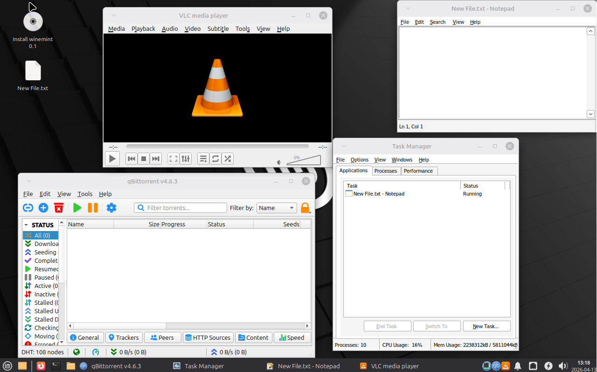Open the Tools menu in qBittorrent
The width and height of the screenshot is (597, 372).
coord(85,194)
